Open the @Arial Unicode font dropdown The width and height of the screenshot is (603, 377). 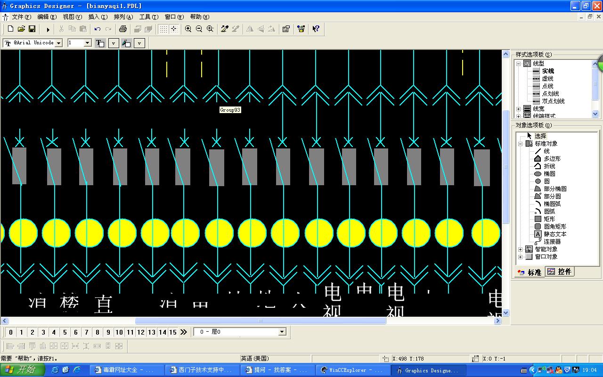pyautogui.click(x=59, y=43)
